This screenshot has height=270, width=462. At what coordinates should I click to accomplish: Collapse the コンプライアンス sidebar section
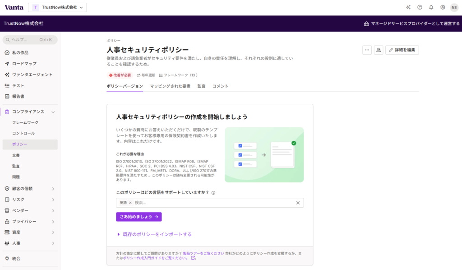53,112
